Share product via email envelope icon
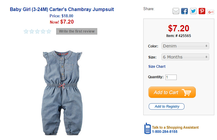Image resolution: width=217 pixels, height=140 pixels. (x=176, y=11)
